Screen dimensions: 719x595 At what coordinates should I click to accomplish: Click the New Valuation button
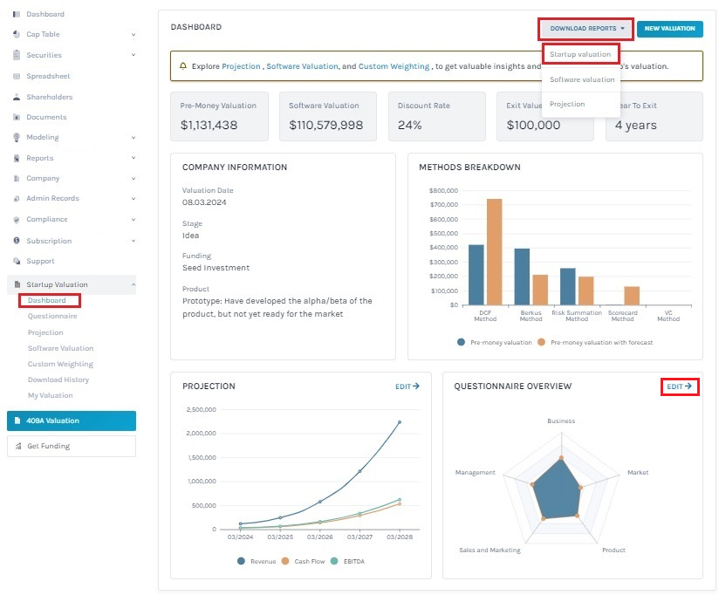coord(669,29)
